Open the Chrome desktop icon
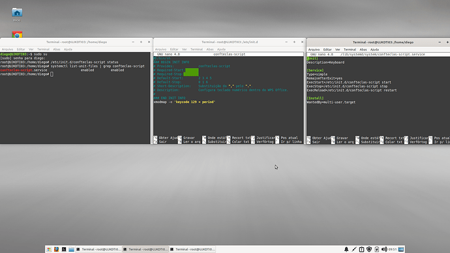 pos(17,35)
